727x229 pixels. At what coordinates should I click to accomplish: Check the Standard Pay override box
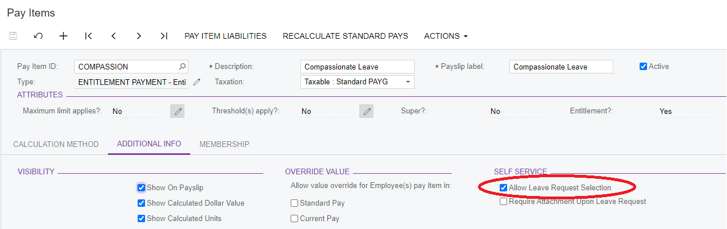pyautogui.click(x=294, y=203)
